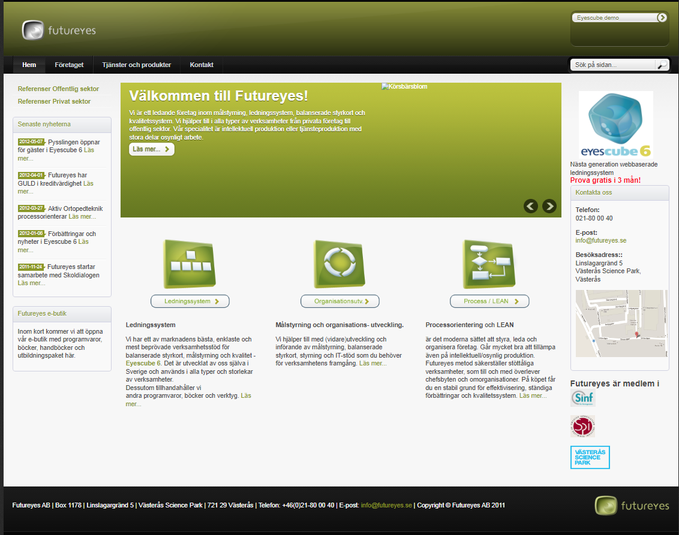Click the 2011-11-24 date tag
Viewport: 679px width, 535px height.
point(31,267)
